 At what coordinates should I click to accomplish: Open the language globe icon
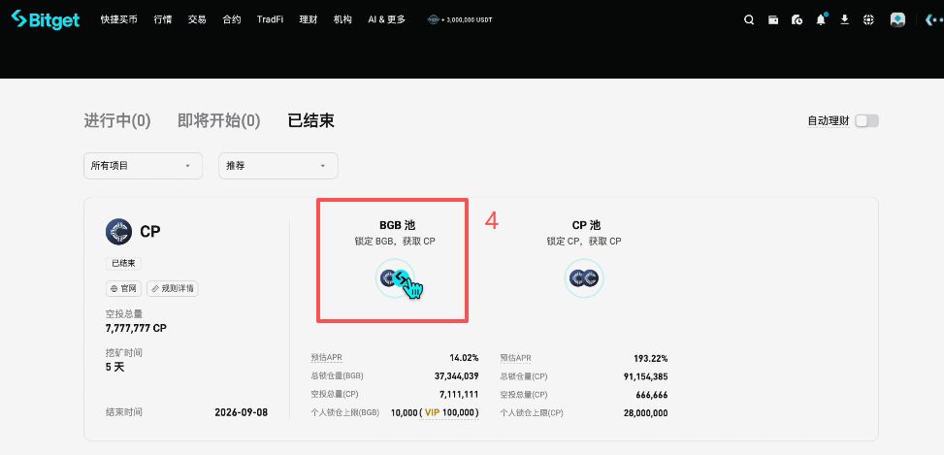(x=868, y=19)
